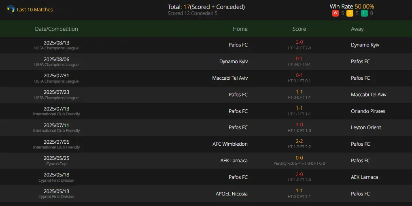Open Orlando Pirates team link

click(x=368, y=111)
